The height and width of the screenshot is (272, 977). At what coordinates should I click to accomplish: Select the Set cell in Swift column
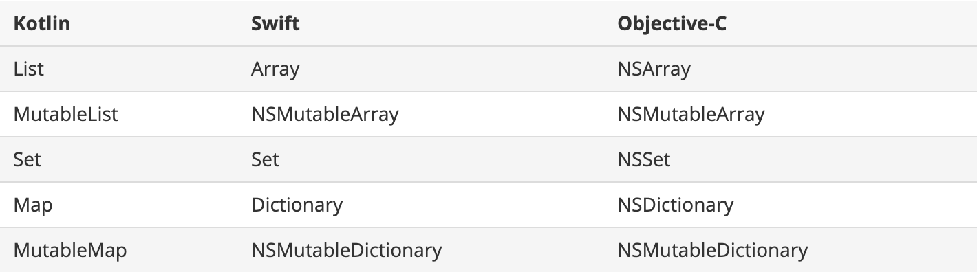tap(265, 159)
